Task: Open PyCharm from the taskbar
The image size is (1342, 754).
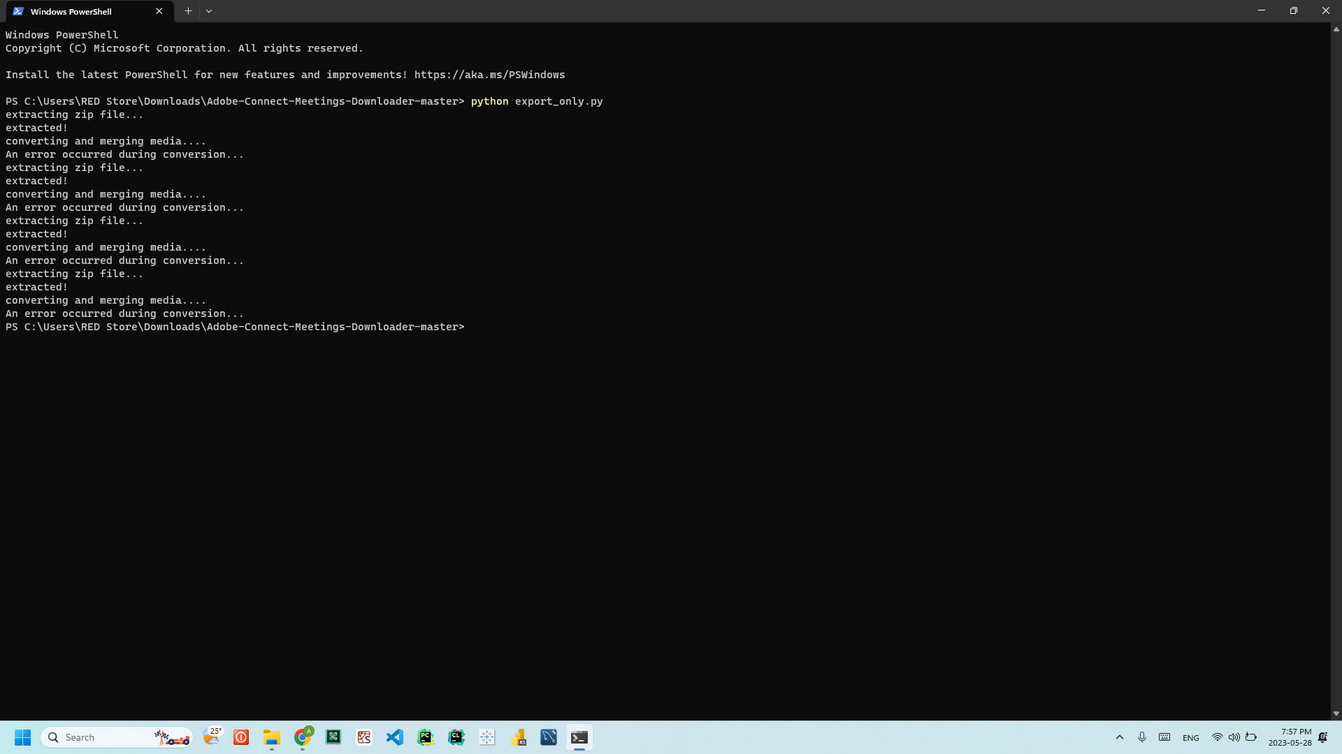Action: [425, 737]
